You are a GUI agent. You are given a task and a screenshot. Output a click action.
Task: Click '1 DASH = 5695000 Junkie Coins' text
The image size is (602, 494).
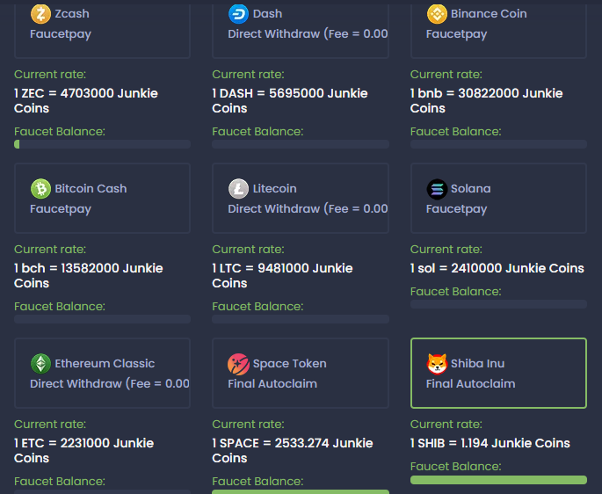(290, 100)
